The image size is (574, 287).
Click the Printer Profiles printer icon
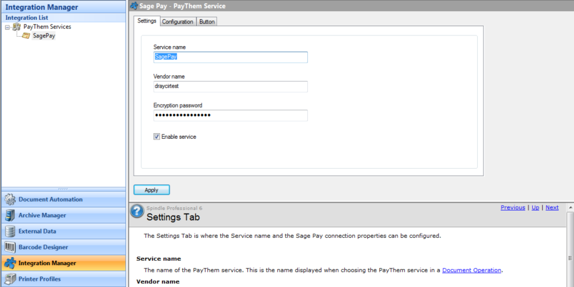click(10, 279)
